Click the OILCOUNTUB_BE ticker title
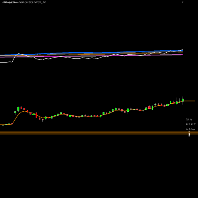Screen dimensions: 198x198 tap(35, 2)
